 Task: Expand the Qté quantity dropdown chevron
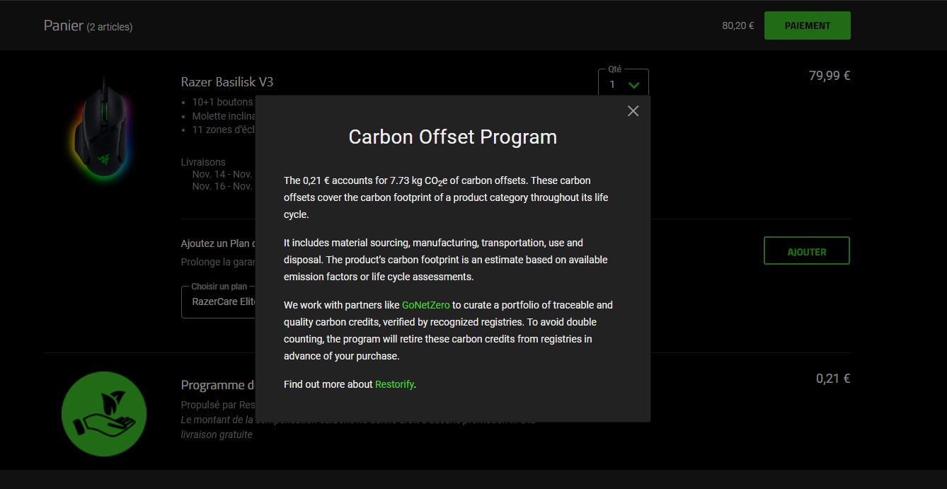tap(634, 85)
